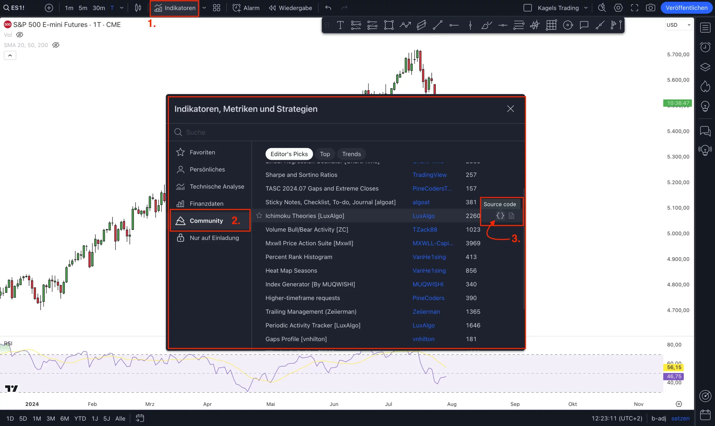Enter fullscreen mode icon
The width and height of the screenshot is (715, 426).
(634, 8)
